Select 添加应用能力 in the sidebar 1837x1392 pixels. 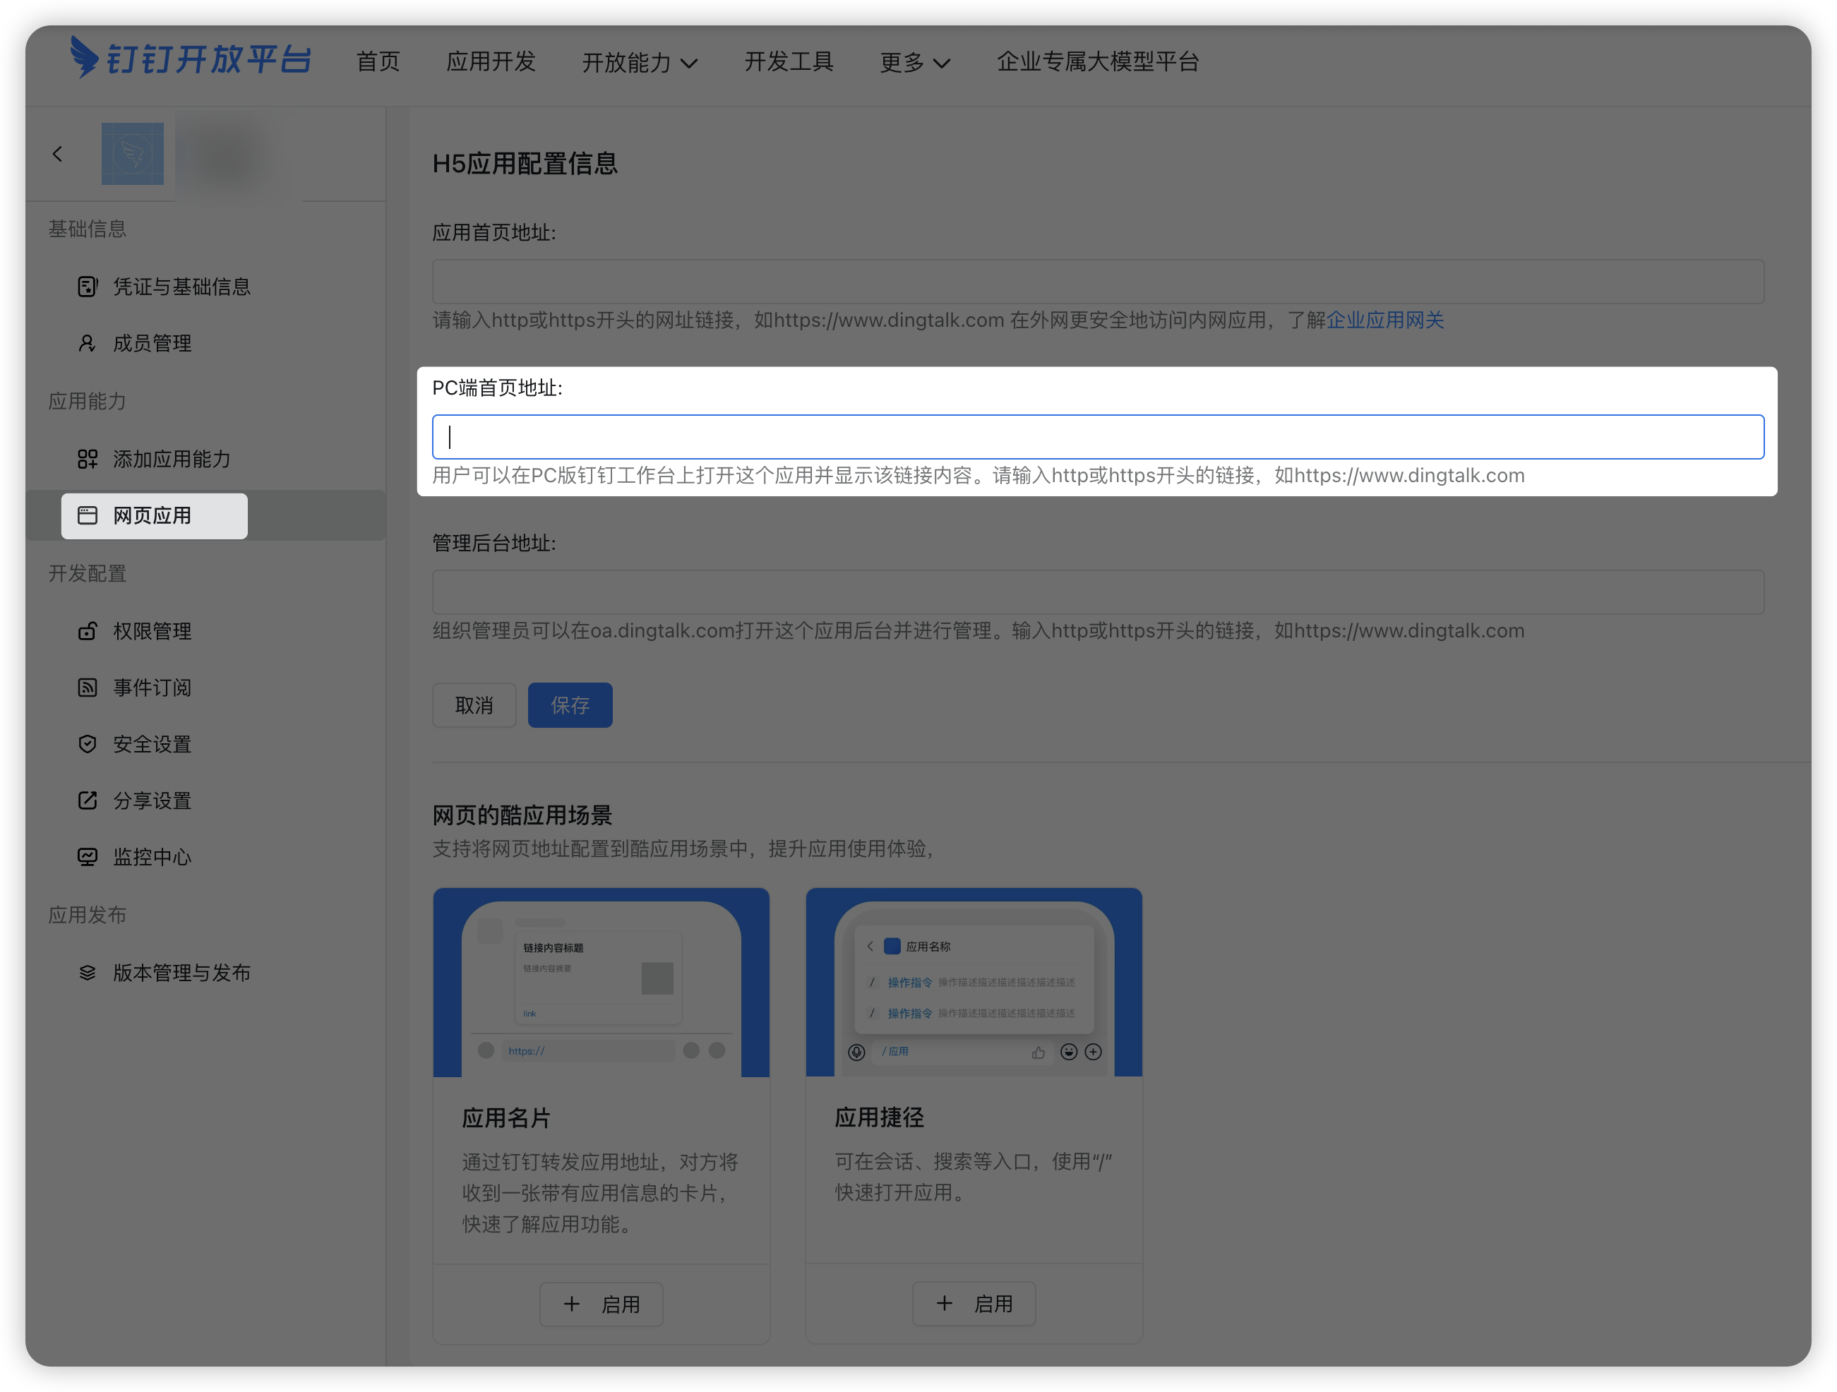[x=171, y=458]
